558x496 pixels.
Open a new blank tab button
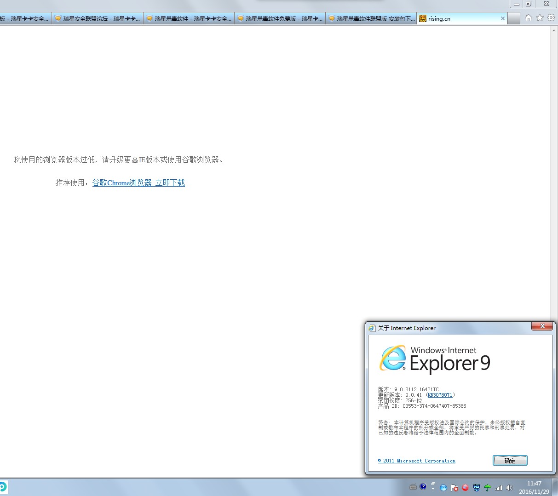pos(514,18)
